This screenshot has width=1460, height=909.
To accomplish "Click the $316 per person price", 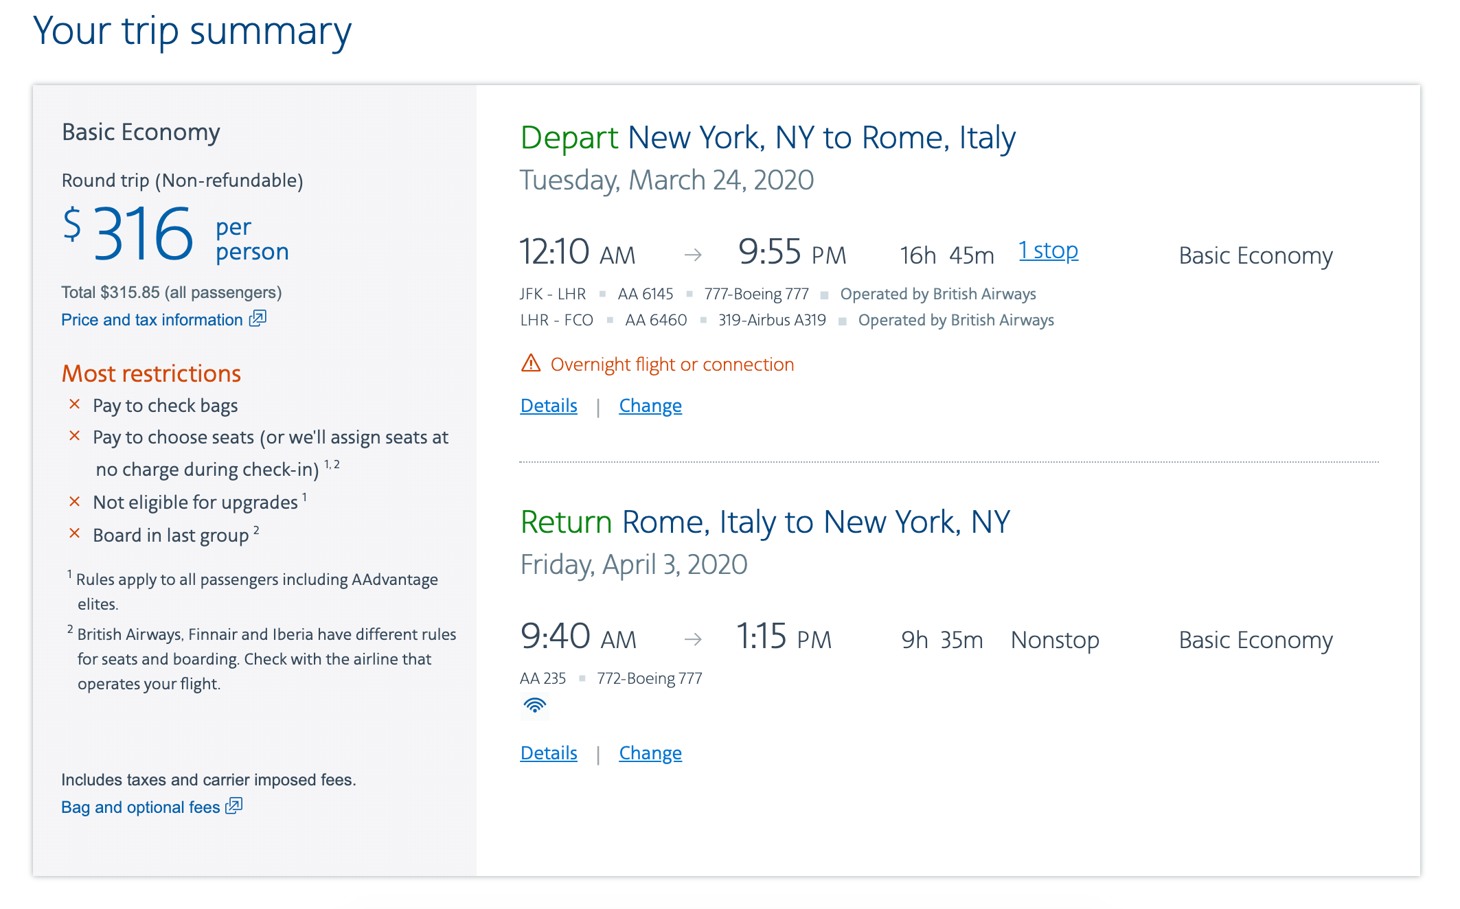I will (144, 235).
